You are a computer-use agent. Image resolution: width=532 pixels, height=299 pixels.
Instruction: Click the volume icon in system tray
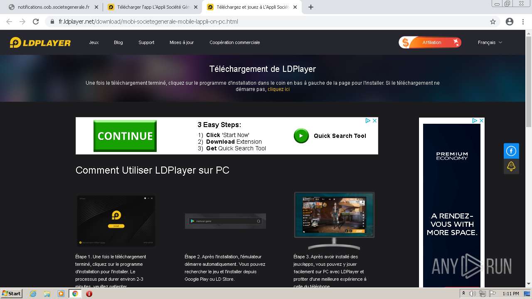(473, 294)
